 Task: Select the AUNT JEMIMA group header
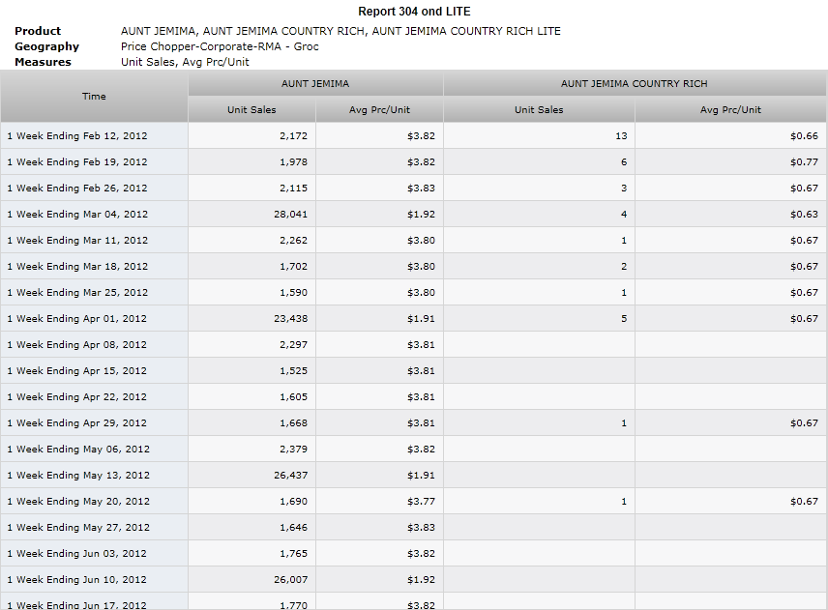click(x=315, y=84)
